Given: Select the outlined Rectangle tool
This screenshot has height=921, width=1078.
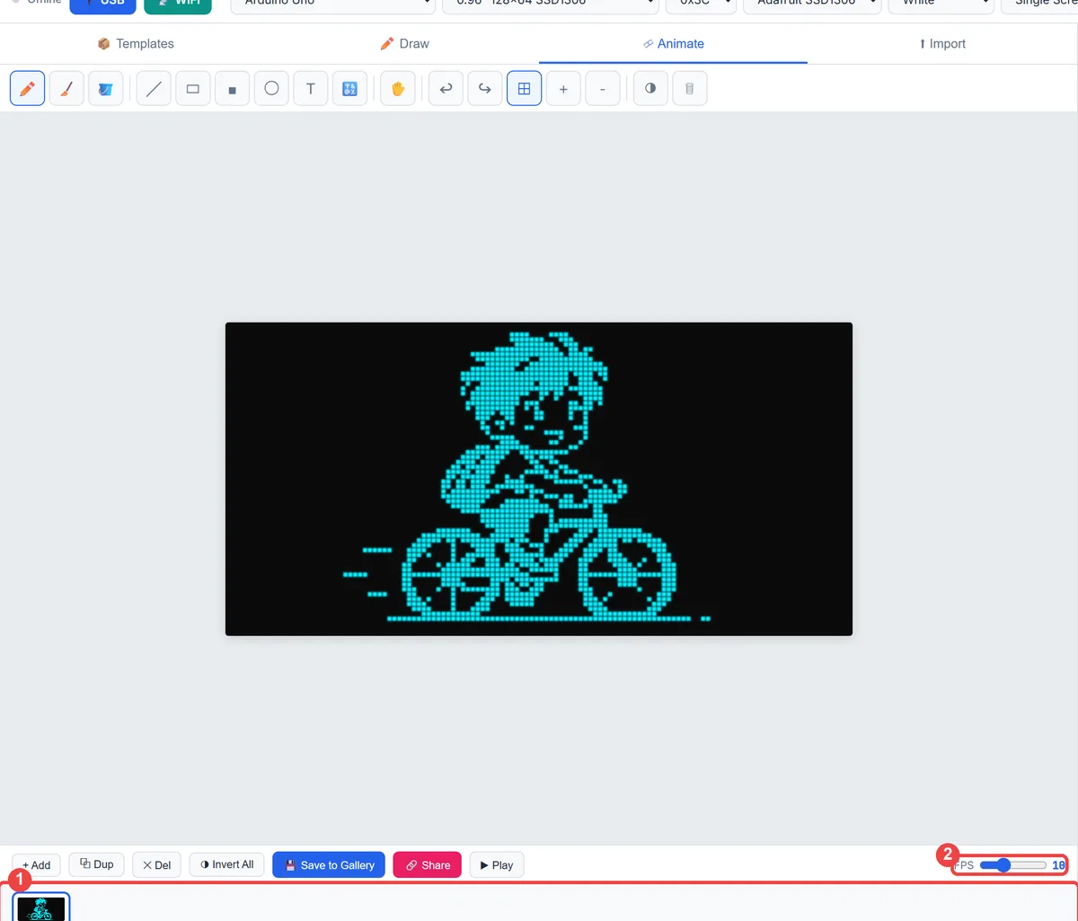Looking at the screenshot, I should [193, 89].
